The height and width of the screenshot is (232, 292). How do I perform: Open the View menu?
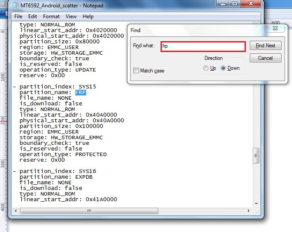click(71, 16)
